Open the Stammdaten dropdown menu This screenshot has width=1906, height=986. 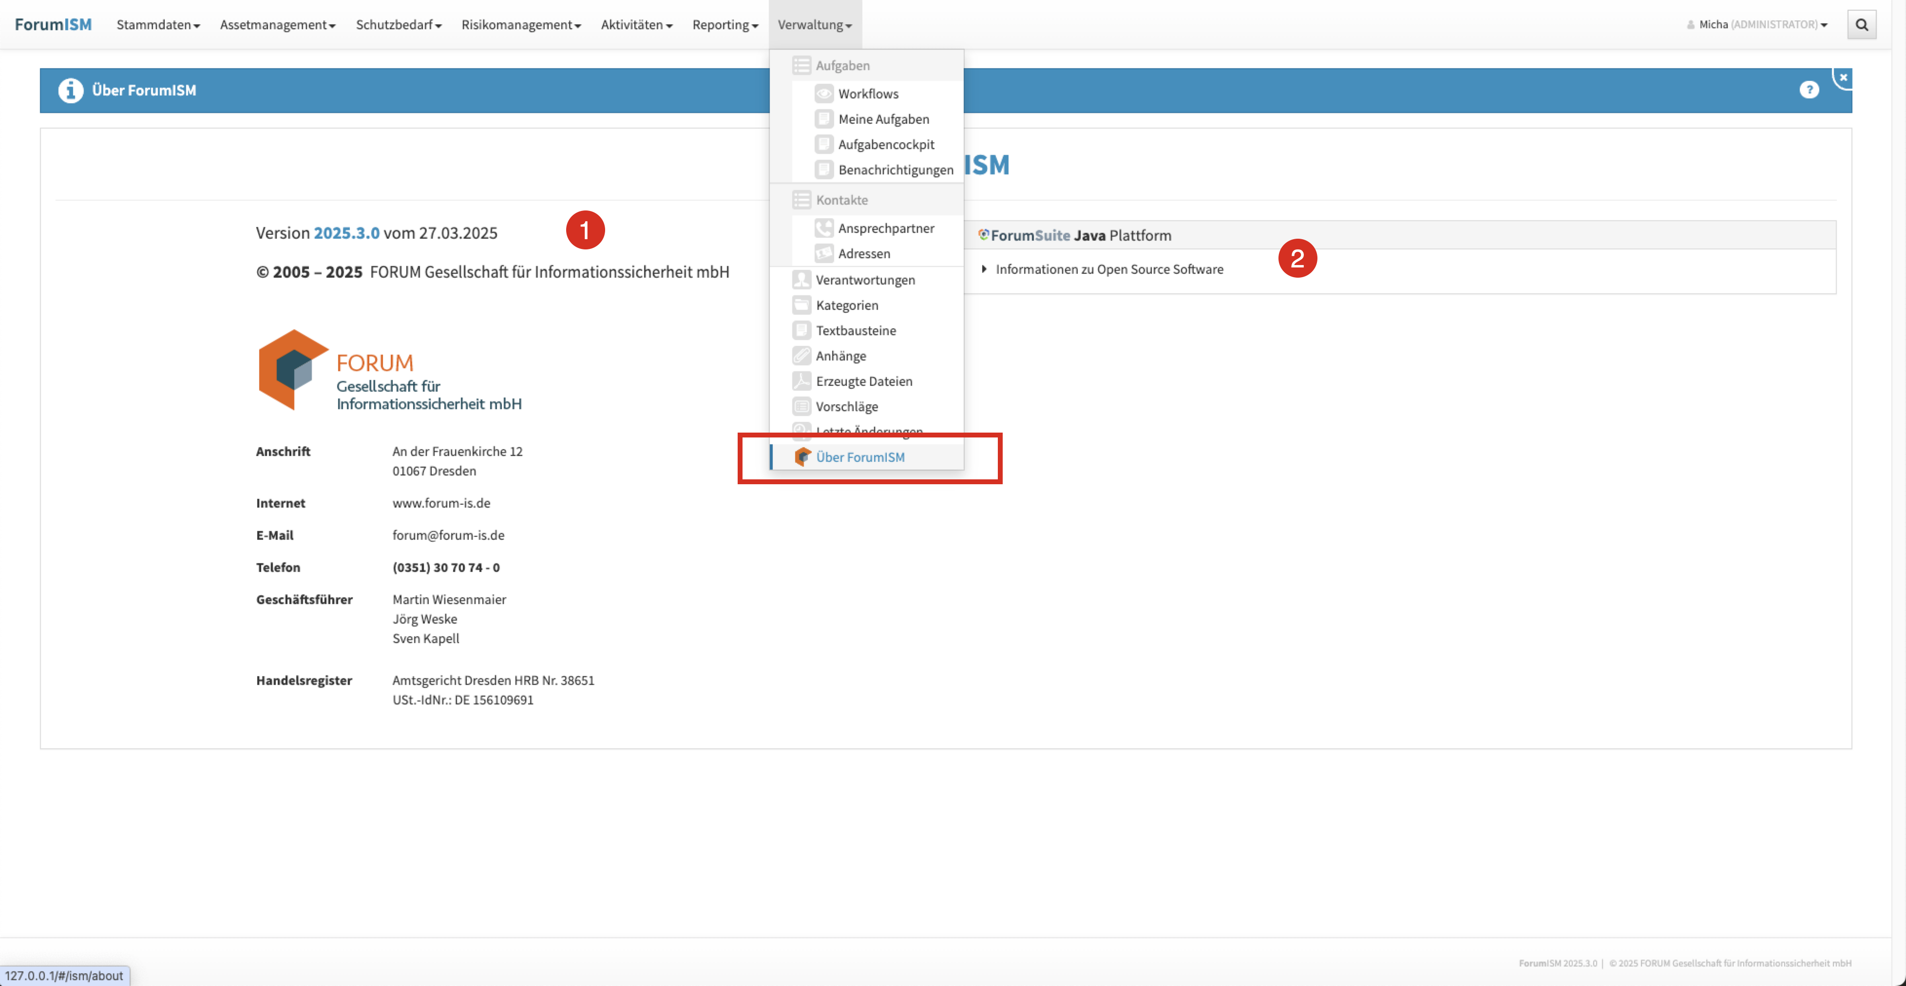click(x=157, y=24)
